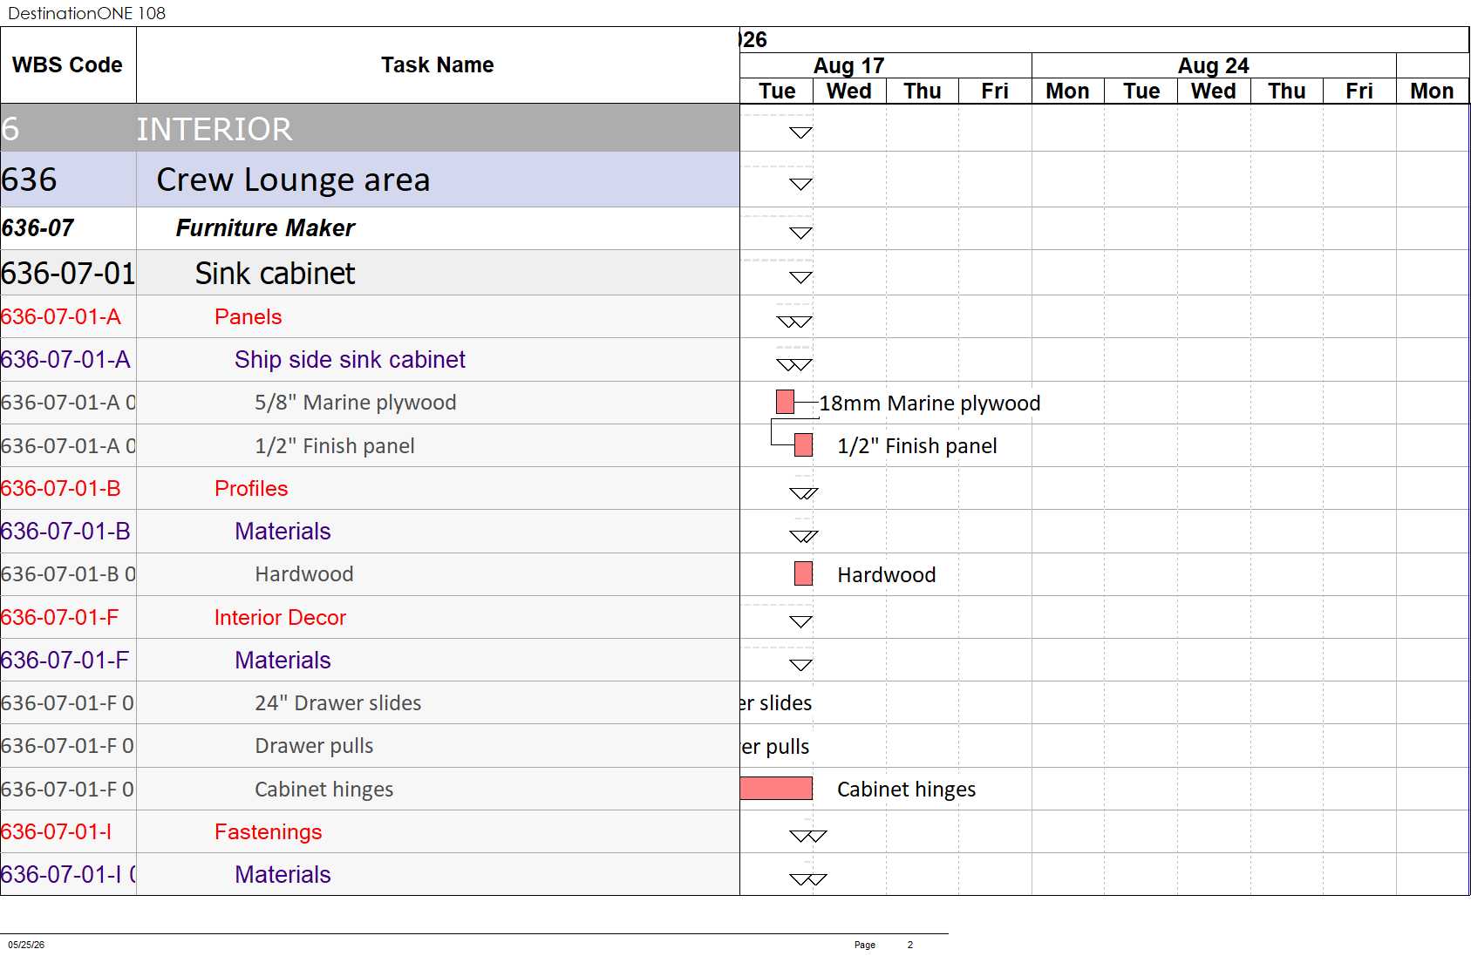Select the Aug 24 week header
1471x956 pixels.
pyautogui.click(x=1214, y=65)
